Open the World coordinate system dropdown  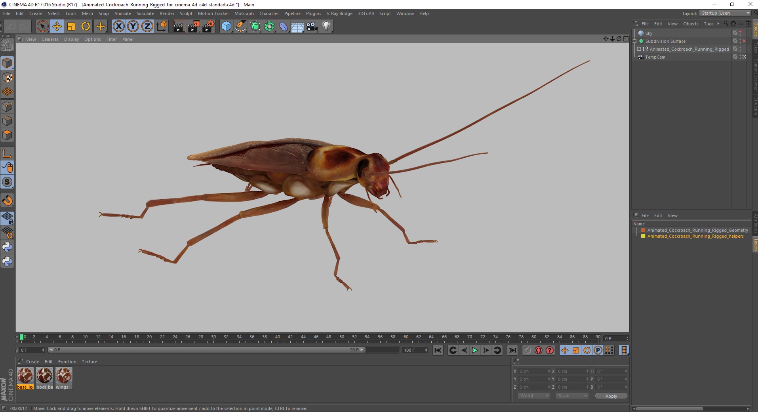[533, 396]
